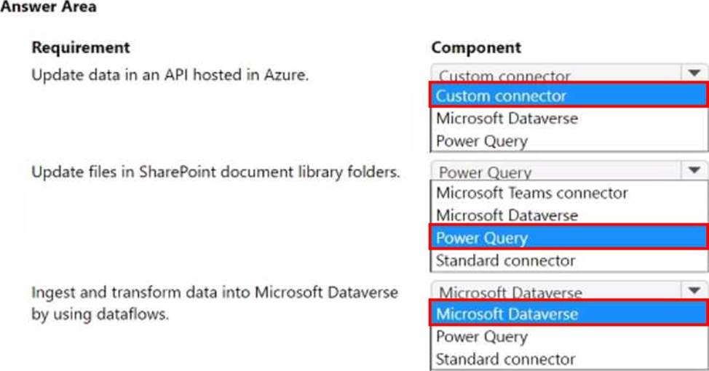
Task: Pick Power Query in the first list
Action: coord(569,141)
